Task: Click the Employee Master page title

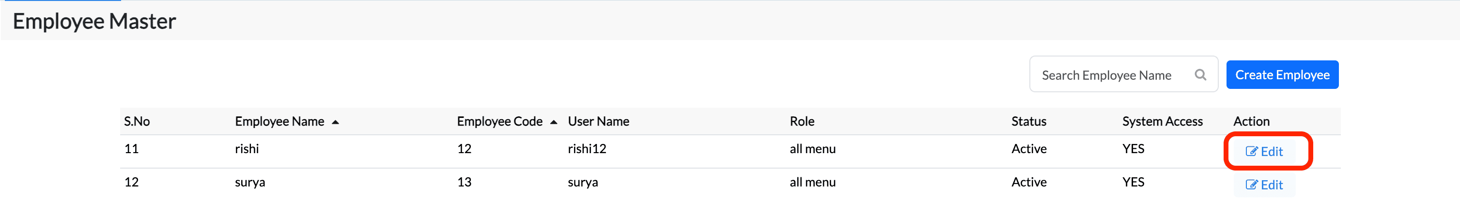Action: click(x=94, y=21)
